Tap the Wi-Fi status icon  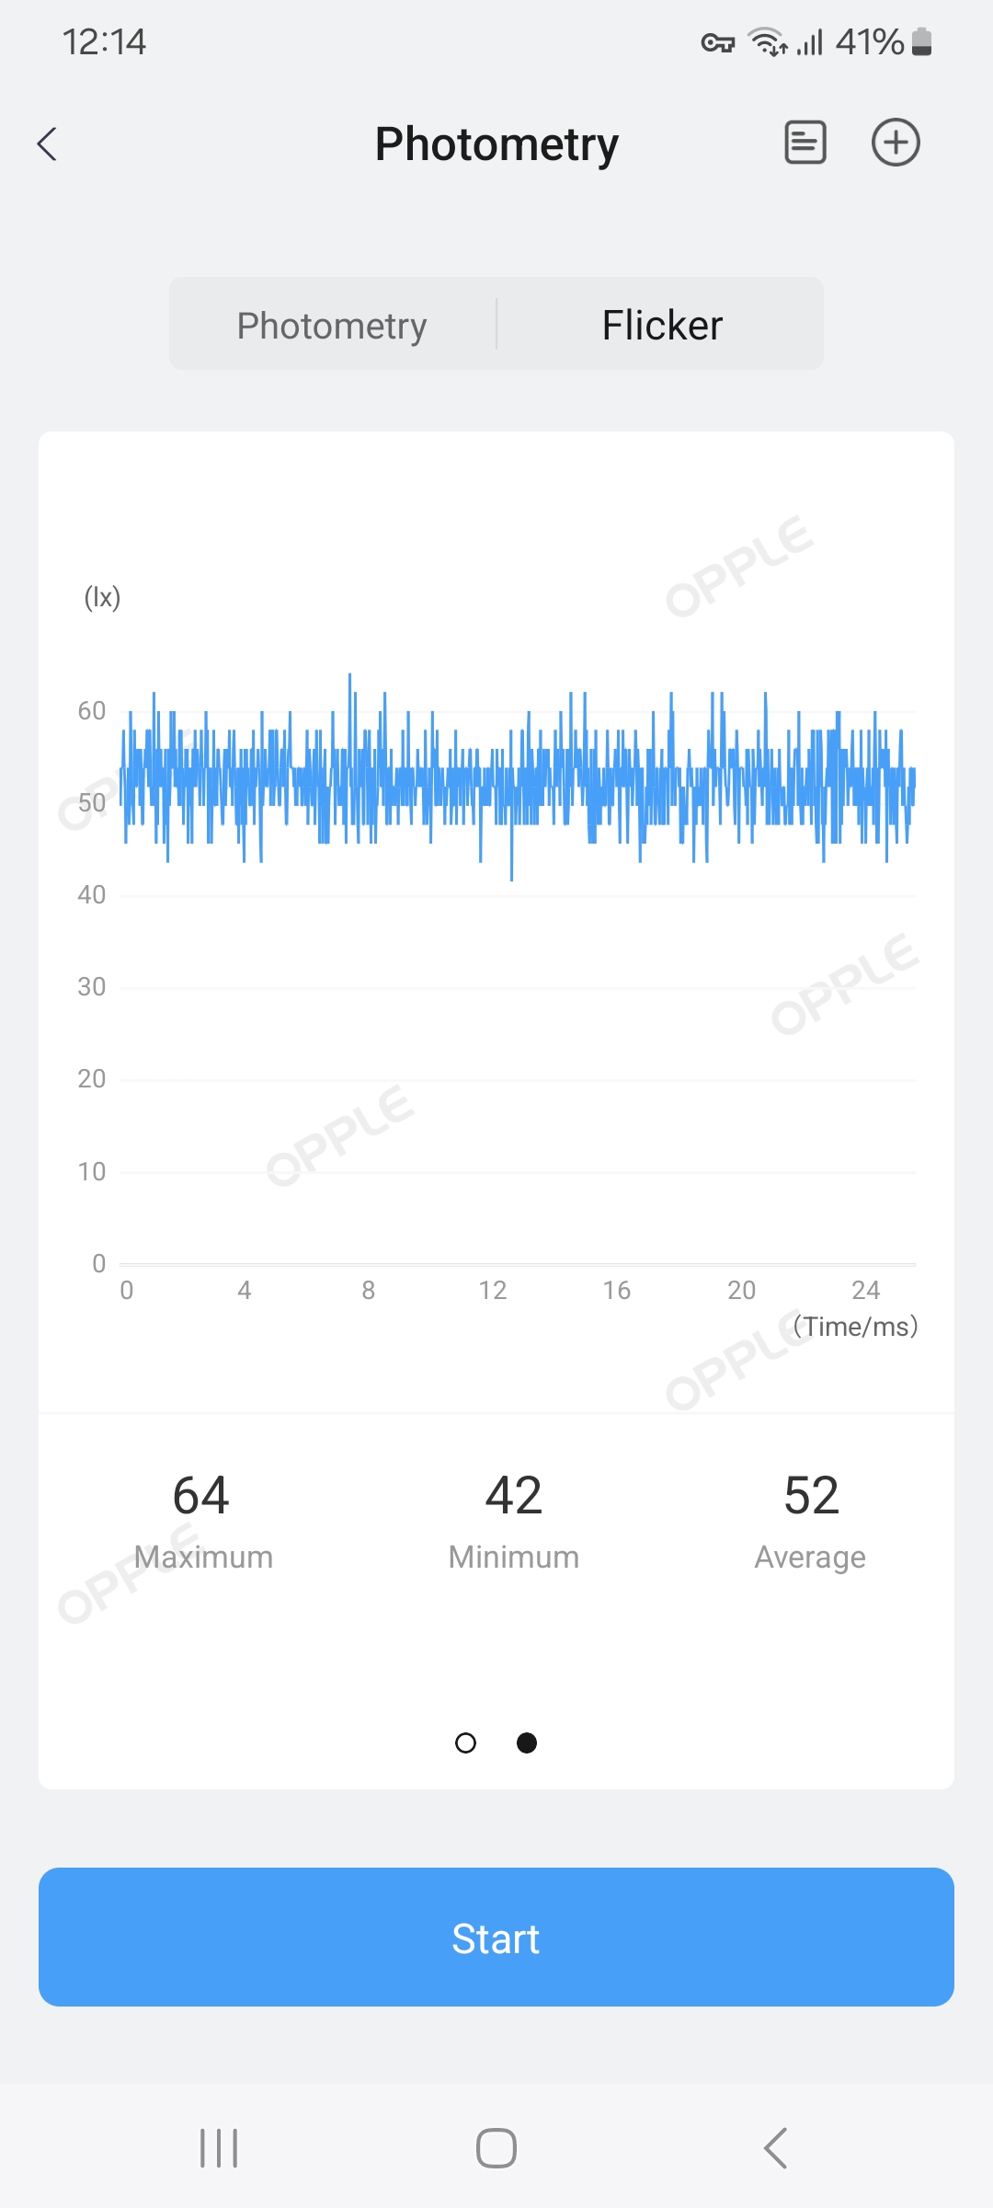[766, 42]
